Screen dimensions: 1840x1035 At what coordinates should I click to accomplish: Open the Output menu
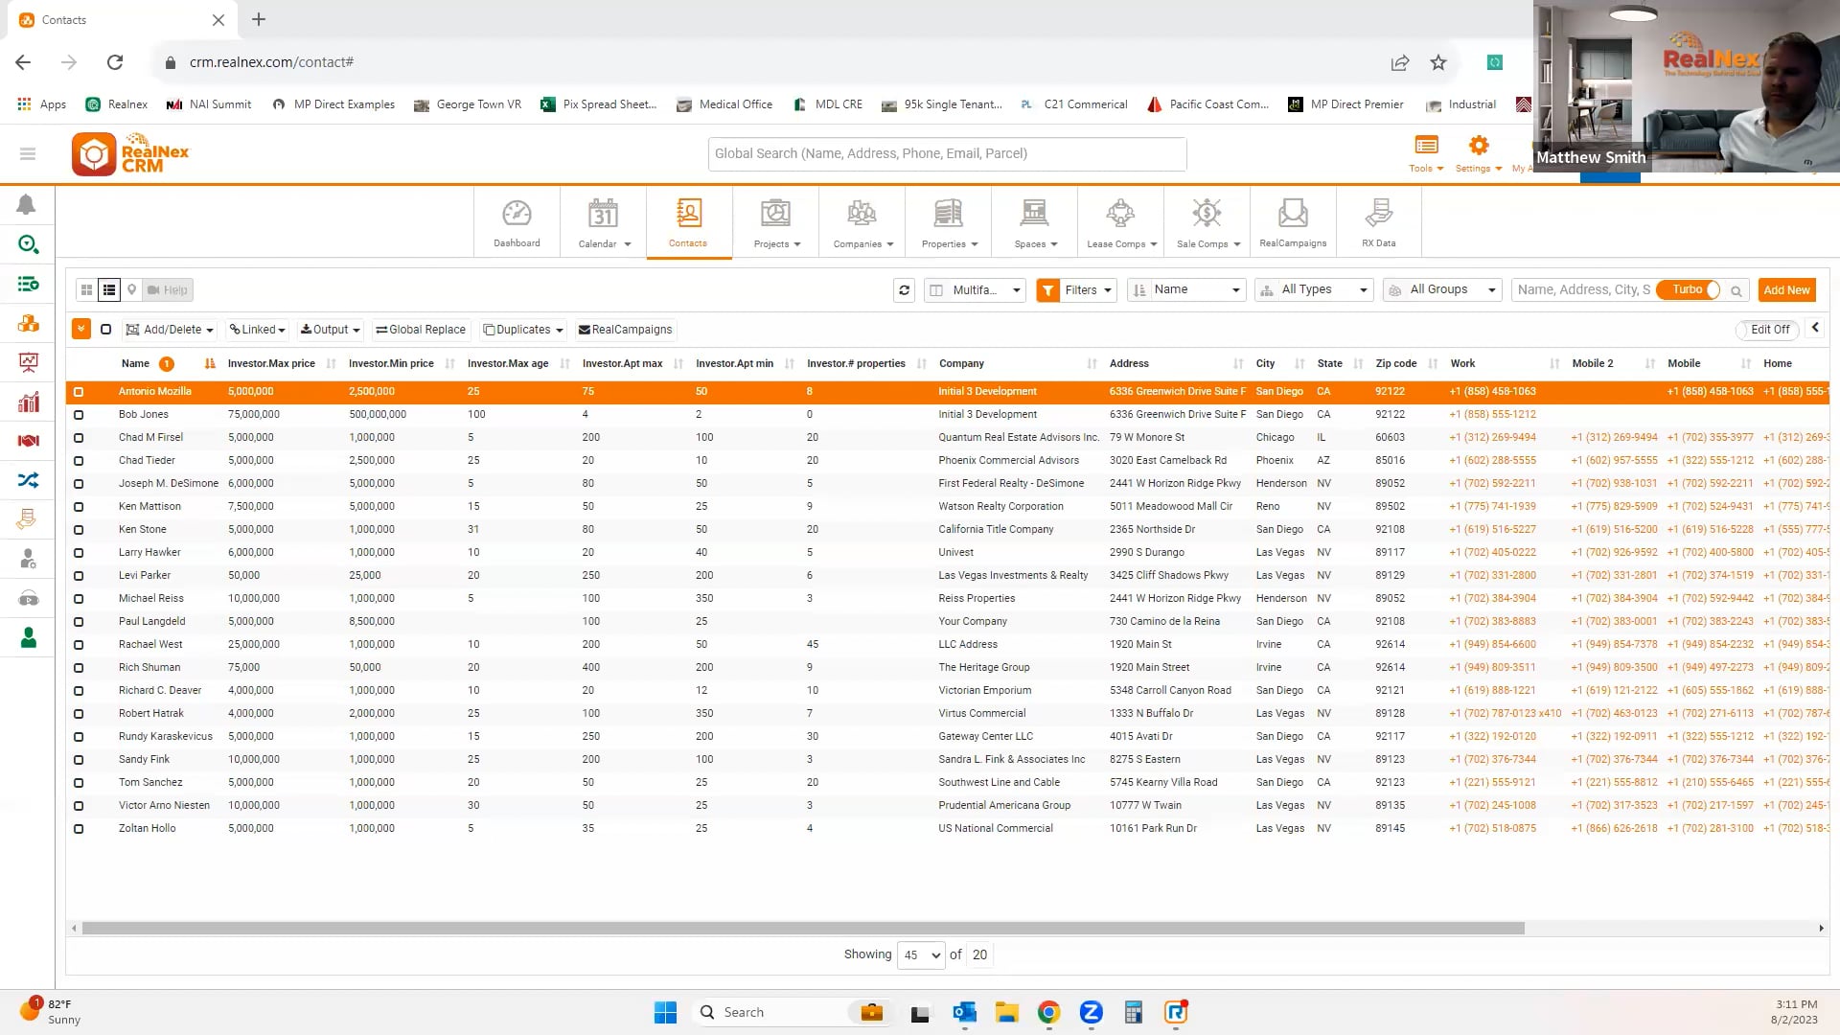click(x=330, y=329)
